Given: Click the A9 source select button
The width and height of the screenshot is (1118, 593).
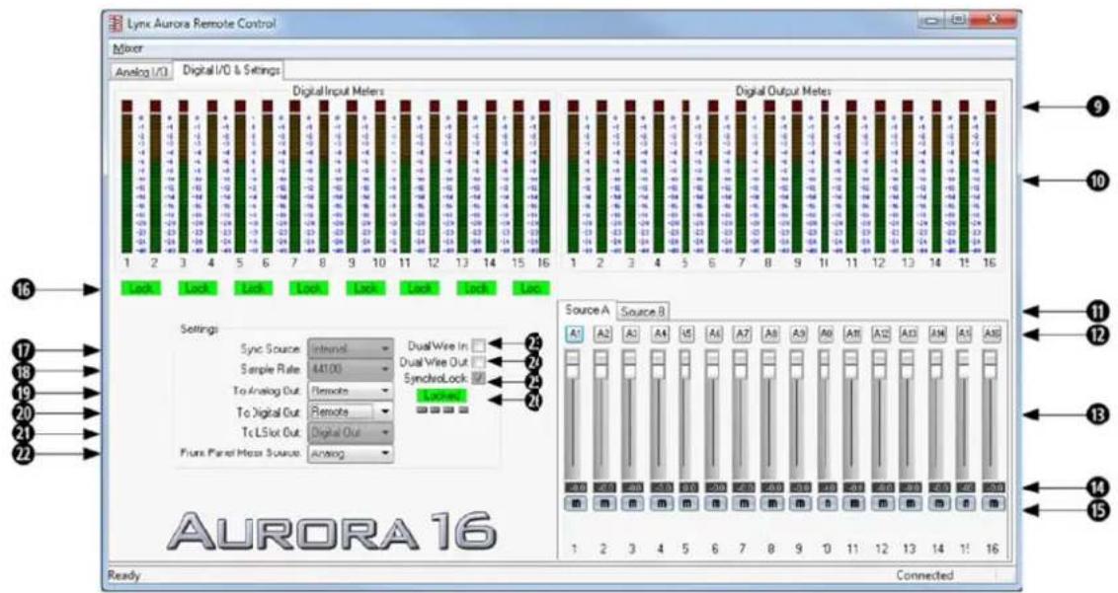Looking at the screenshot, I should [x=799, y=334].
